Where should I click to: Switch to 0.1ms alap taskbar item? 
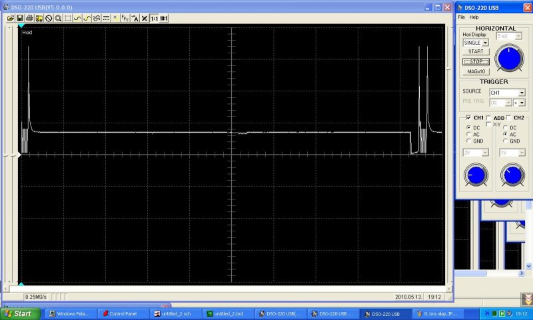point(438,313)
